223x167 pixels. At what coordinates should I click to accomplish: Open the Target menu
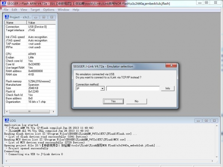click(35, 10)
